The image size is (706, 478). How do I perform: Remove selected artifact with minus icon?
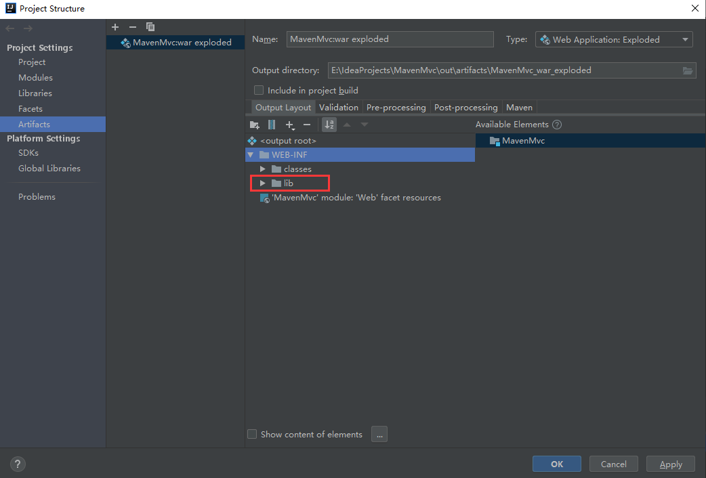pyautogui.click(x=132, y=27)
